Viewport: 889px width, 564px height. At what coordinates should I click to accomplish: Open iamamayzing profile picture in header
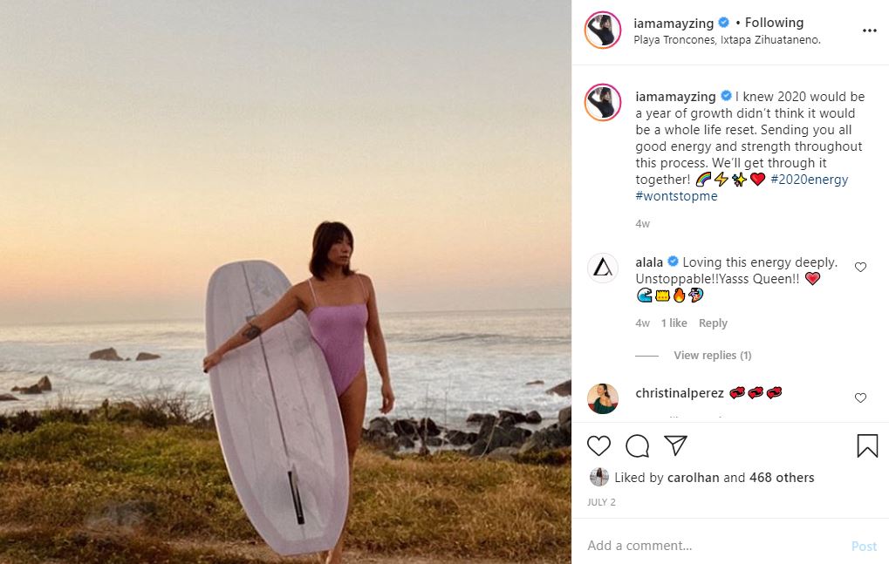coord(603,31)
